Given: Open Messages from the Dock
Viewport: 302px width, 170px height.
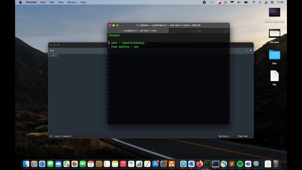Looking at the screenshot, I should (x=50, y=164).
